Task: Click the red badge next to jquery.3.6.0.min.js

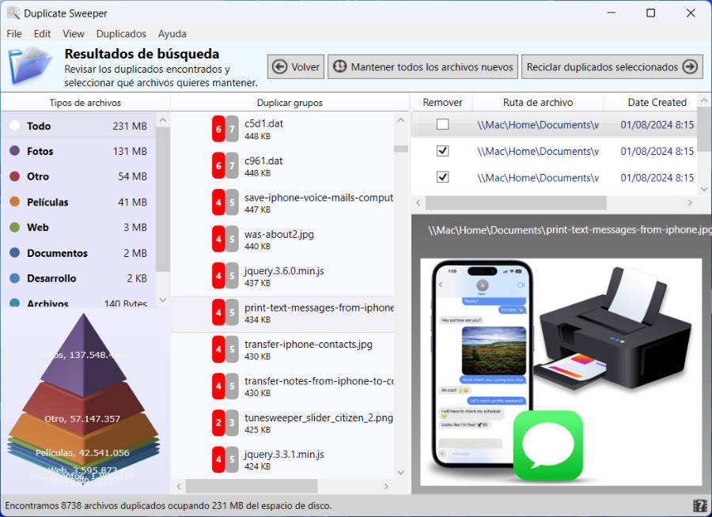Action: (x=218, y=277)
